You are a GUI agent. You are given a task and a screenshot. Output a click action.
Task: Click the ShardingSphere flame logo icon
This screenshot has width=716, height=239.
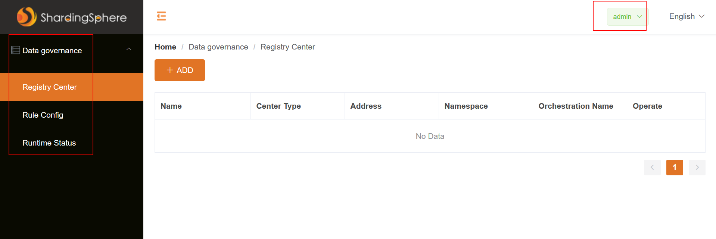pyautogui.click(x=27, y=17)
